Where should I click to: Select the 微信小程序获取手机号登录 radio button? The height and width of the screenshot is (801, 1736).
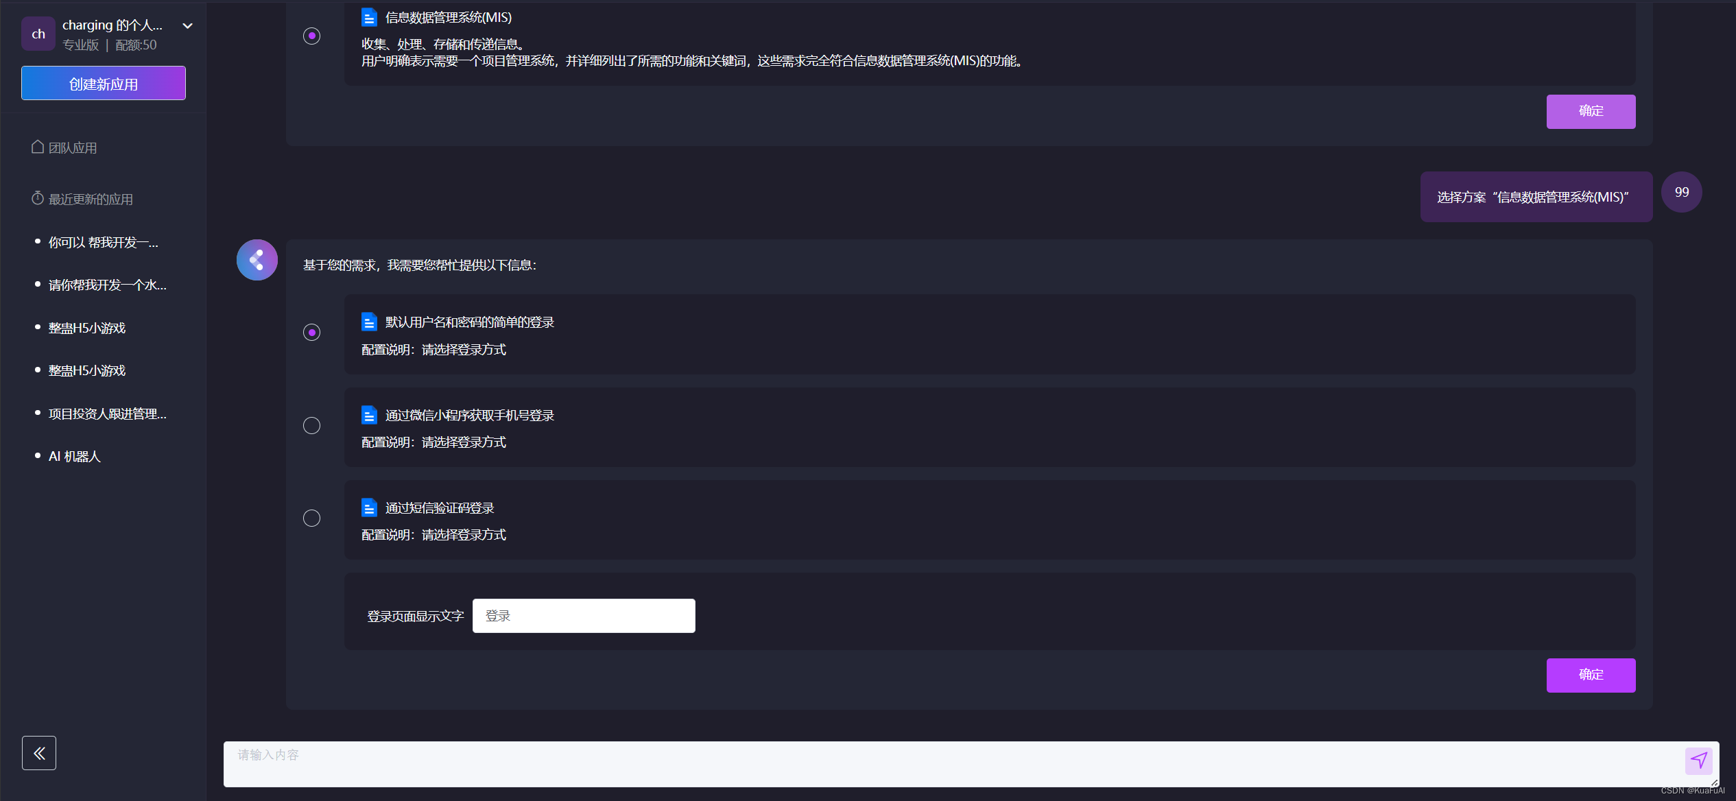click(311, 425)
